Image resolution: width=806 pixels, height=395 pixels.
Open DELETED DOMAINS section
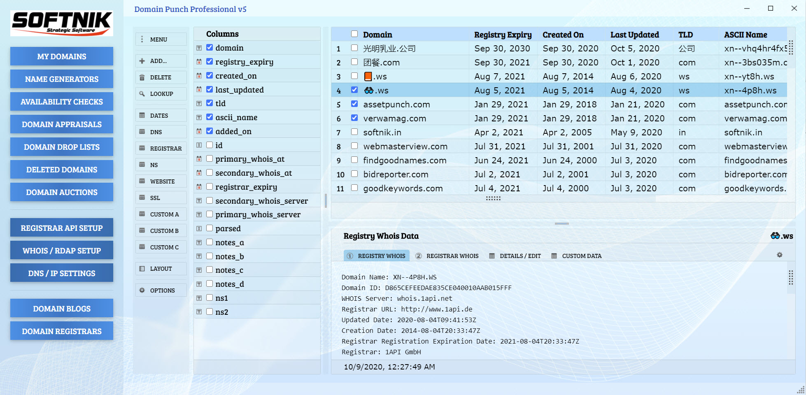coord(62,170)
